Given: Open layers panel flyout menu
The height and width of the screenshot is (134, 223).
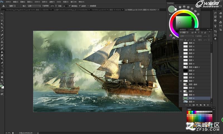Looking at the screenshot, I should tap(211, 29).
